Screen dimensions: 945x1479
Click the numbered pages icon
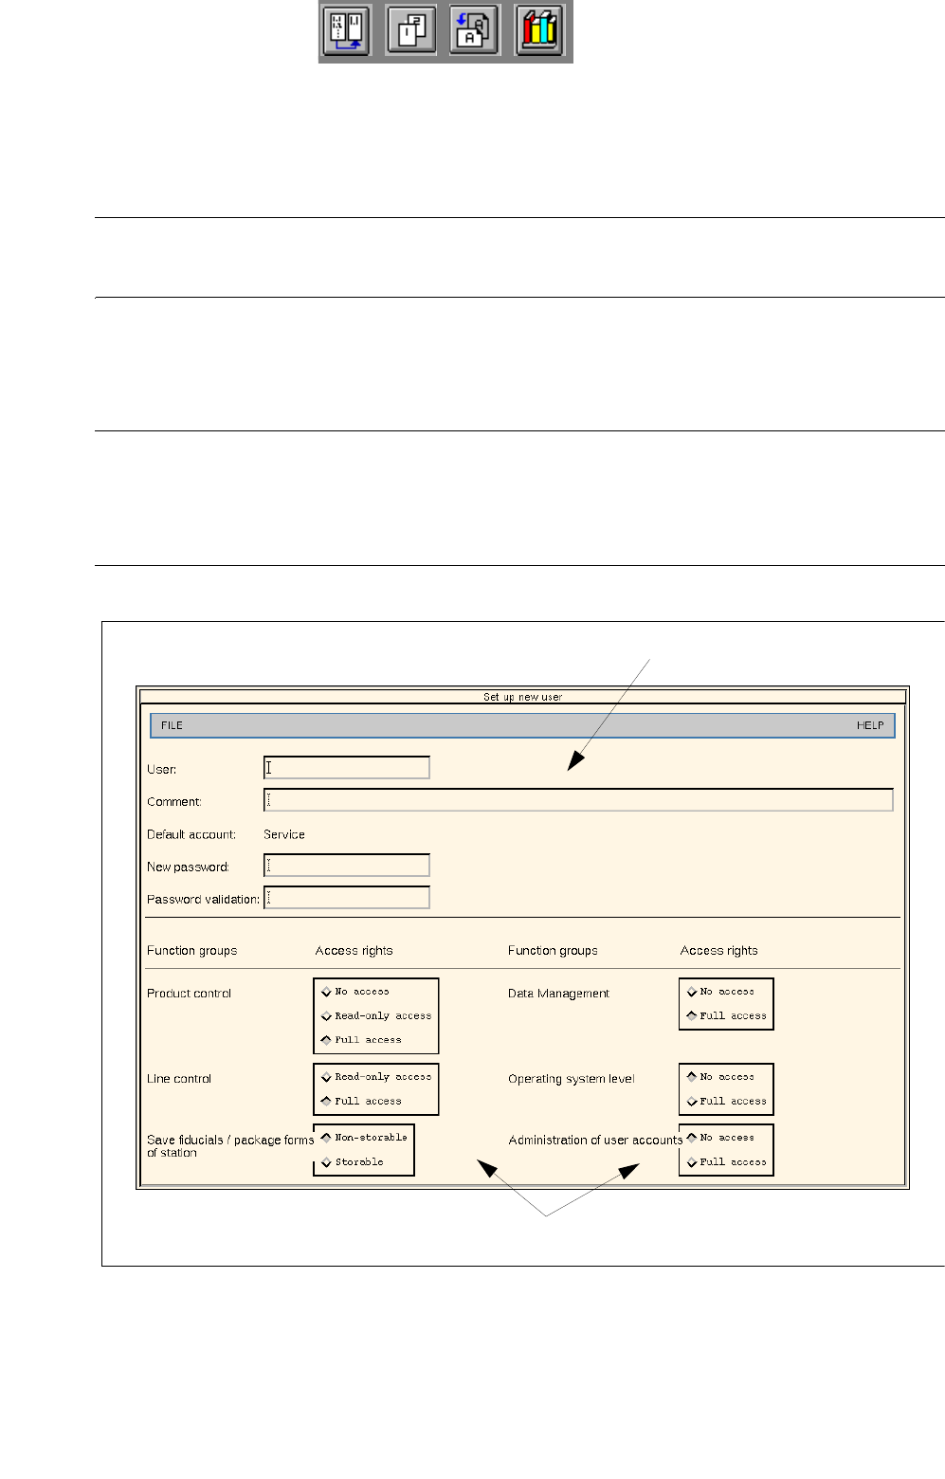(411, 30)
